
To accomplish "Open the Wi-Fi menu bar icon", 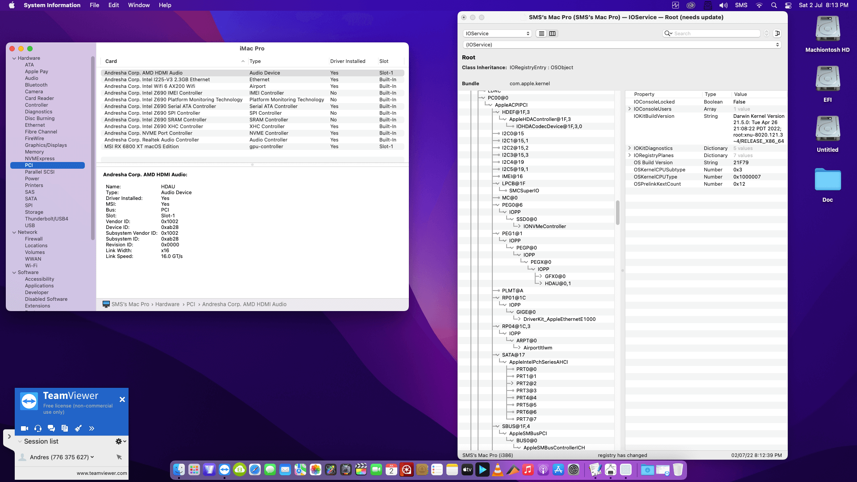I will click(759, 5).
